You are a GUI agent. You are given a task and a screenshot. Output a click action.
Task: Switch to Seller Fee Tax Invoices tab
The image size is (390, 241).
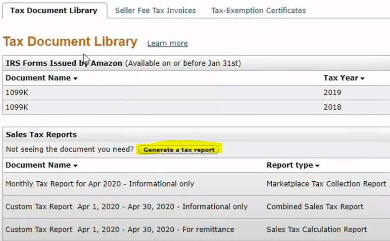coord(155,10)
